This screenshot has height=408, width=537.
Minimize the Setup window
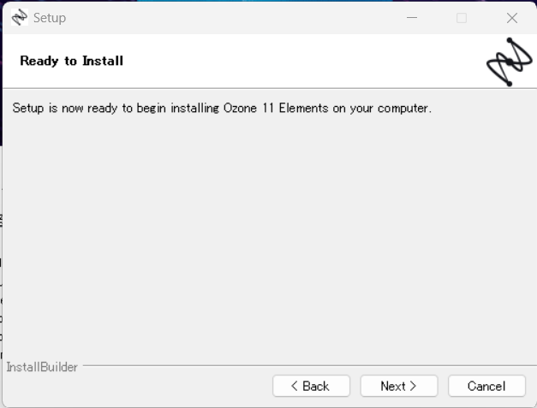412,17
